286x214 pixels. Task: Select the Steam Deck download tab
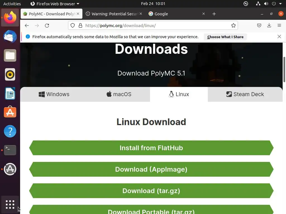click(245, 94)
